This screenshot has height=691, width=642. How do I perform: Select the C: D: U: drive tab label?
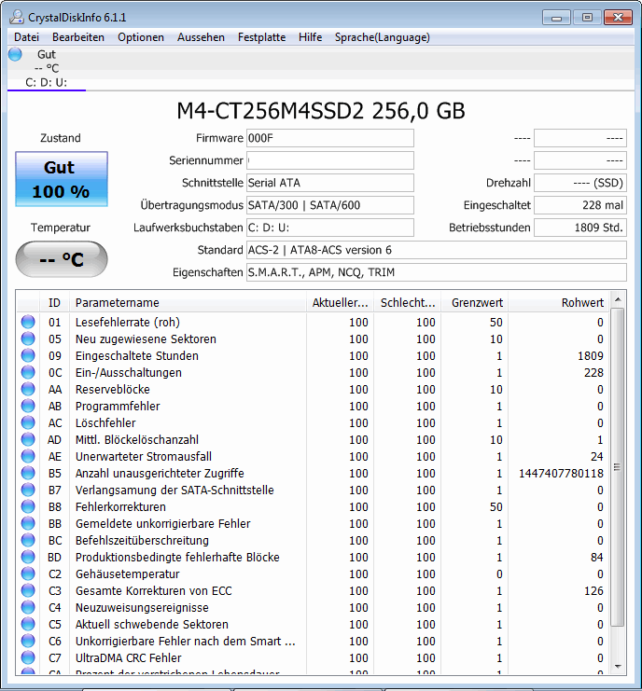[x=47, y=82]
